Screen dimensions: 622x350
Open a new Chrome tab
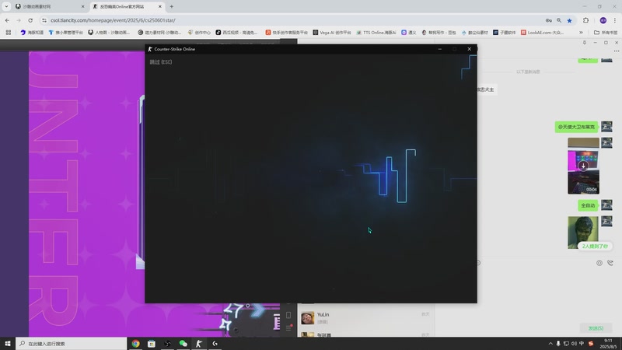coord(171,6)
